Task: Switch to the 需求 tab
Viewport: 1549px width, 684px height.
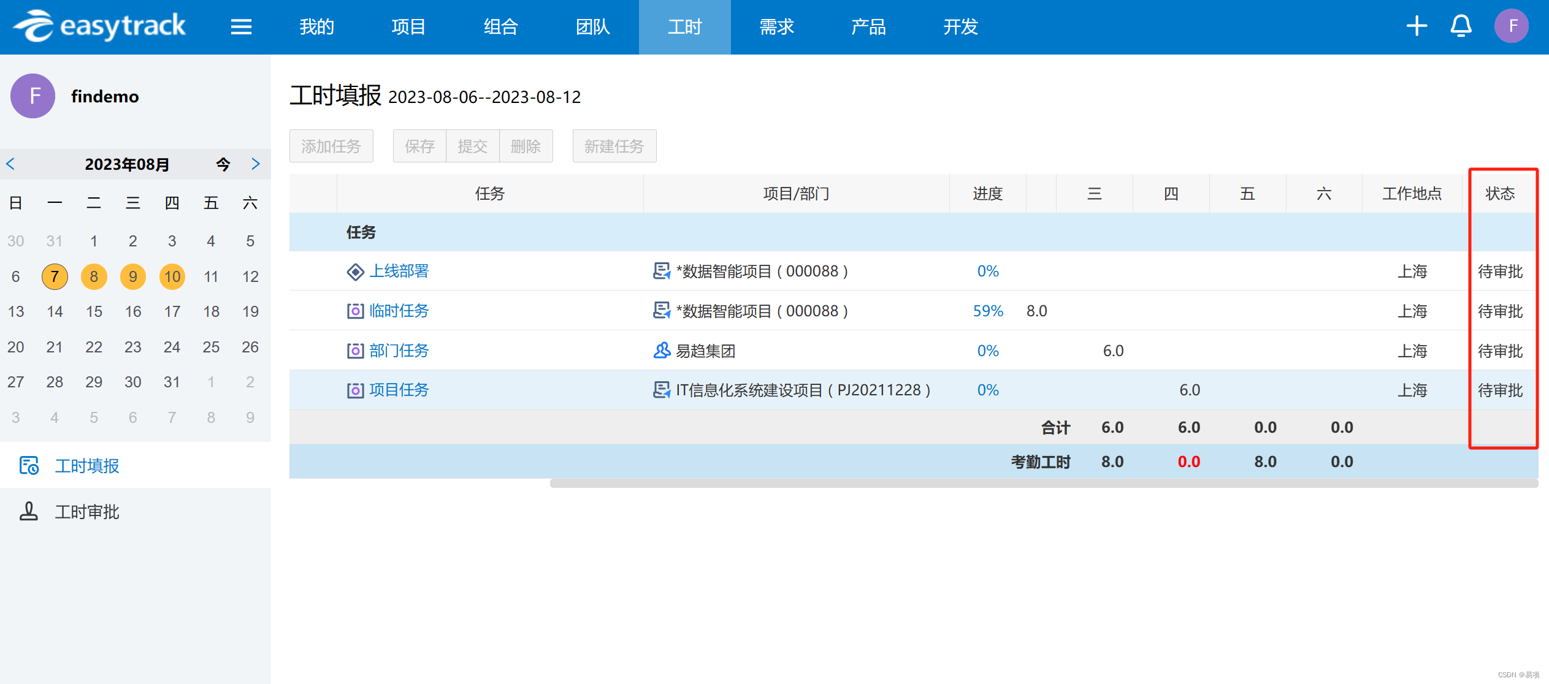Action: [x=776, y=27]
